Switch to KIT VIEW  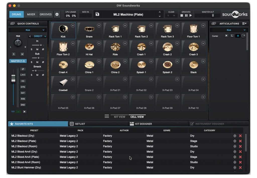coord(119,117)
